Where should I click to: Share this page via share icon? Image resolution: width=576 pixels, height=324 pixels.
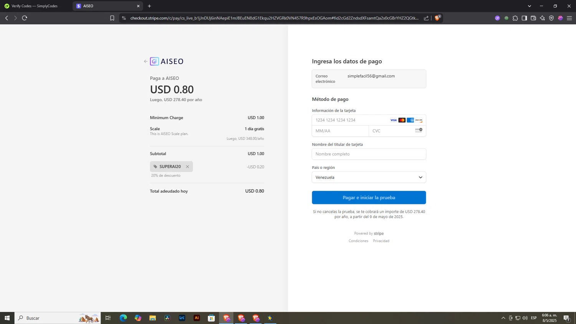[426, 18]
